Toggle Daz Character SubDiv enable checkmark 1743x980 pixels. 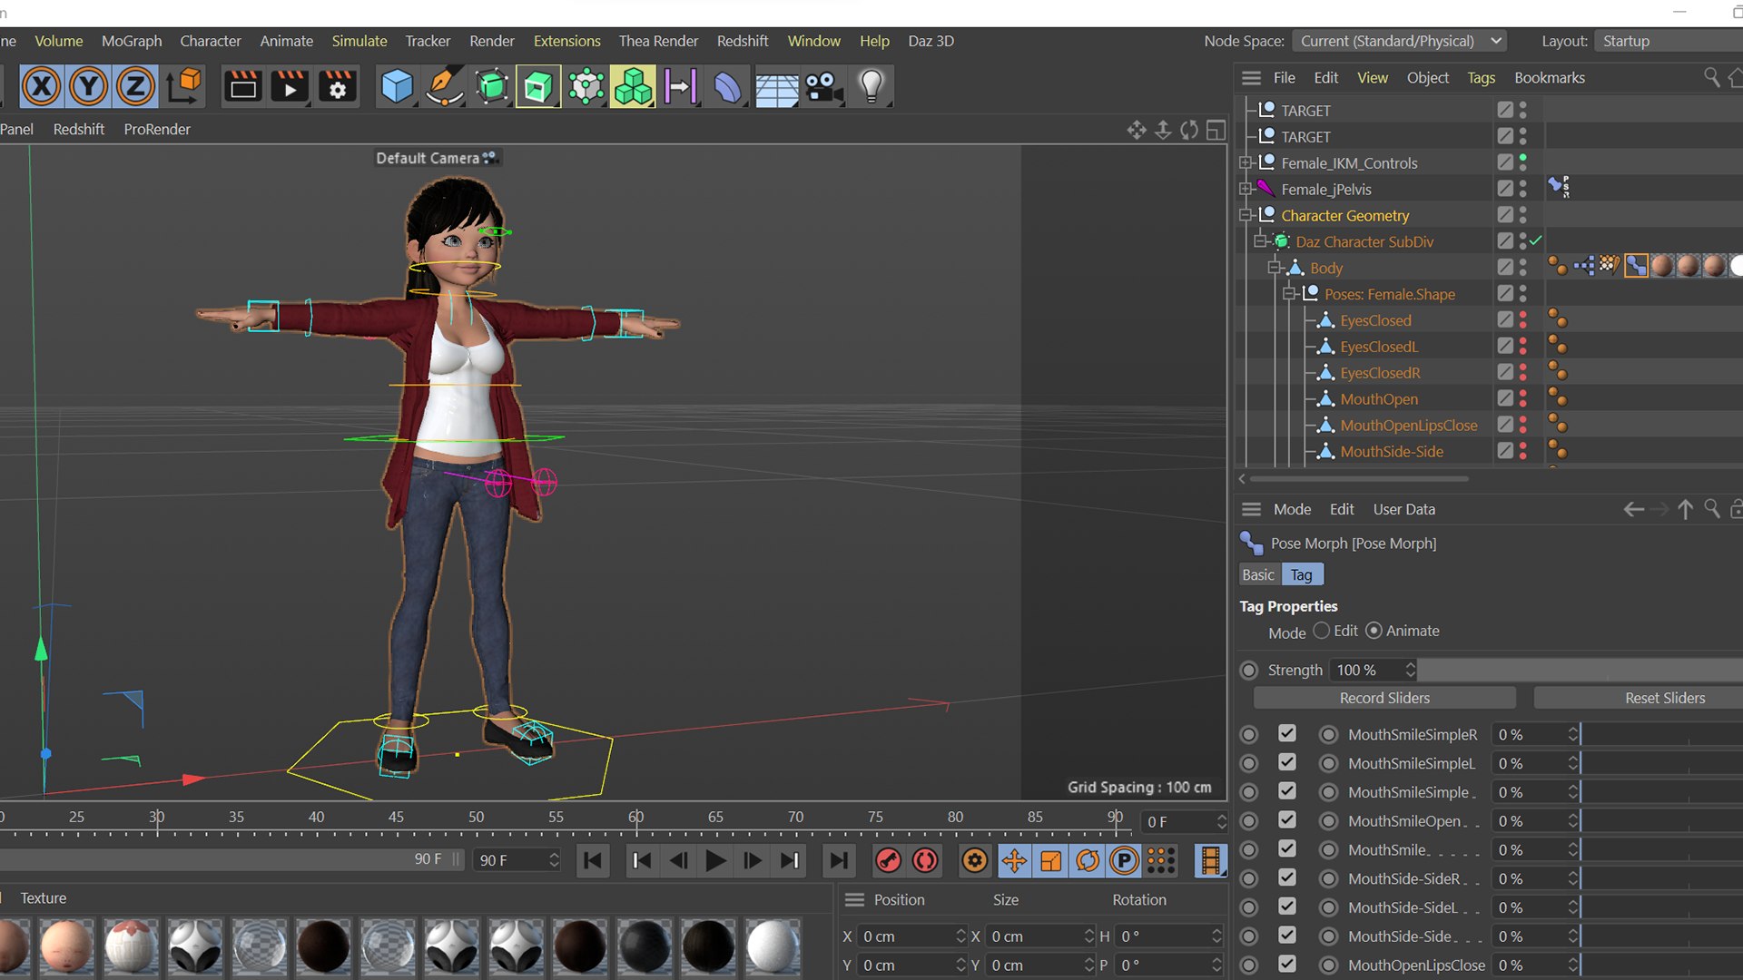[1536, 241]
